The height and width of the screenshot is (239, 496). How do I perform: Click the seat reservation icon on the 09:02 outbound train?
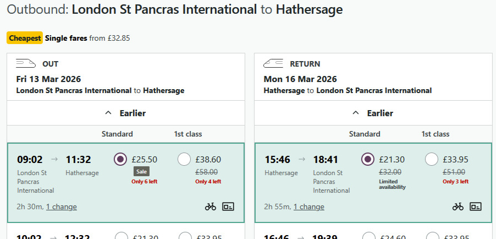[x=228, y=207]
